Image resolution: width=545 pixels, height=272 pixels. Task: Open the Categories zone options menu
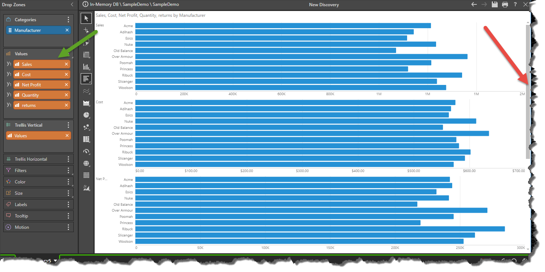coord(68,20)
